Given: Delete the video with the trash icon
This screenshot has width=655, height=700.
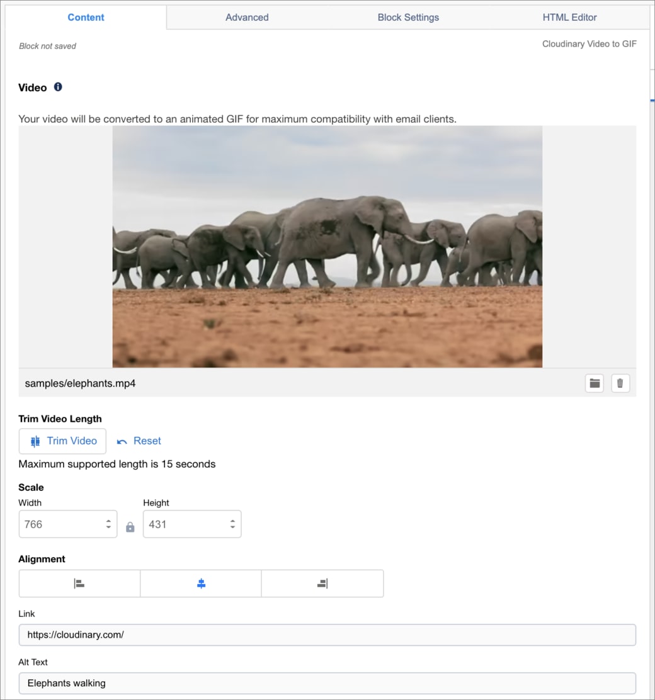Looking at the screenshot, I should point(620,383).
